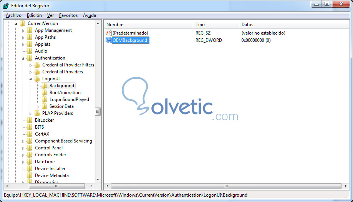Click the Registry Editor title bar icon
The height and width of the screenshot is (202, 353).
(6, 6)
